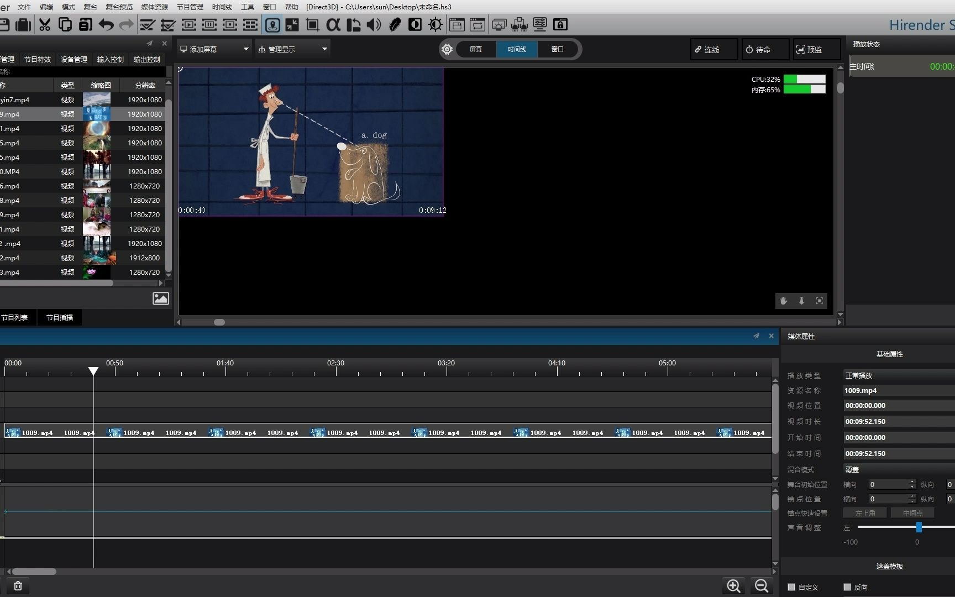Adjust the 声音调整 balance slider handle
Viewport: 955px width, 597px height.
point(919,527)
